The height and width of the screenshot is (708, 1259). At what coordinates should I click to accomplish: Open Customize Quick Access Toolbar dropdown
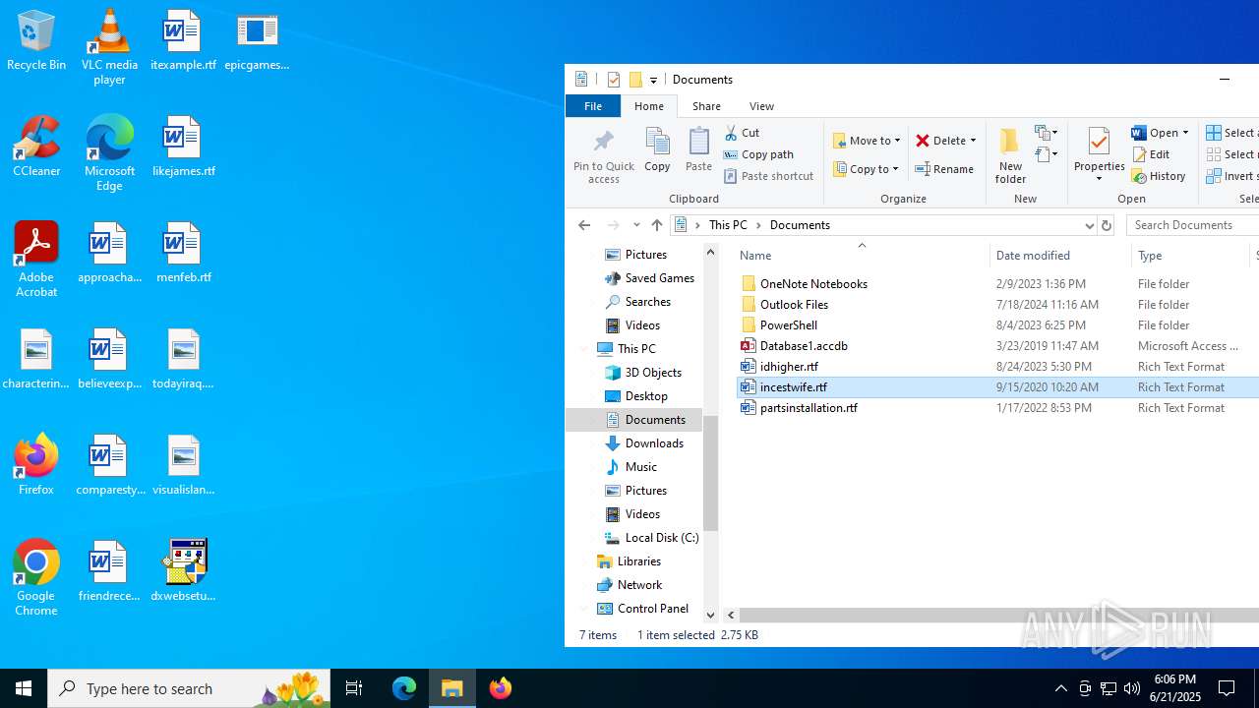pyautogui.click(x=653, y=80)
